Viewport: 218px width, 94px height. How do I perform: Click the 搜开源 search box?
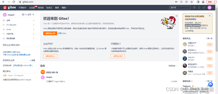180,7
